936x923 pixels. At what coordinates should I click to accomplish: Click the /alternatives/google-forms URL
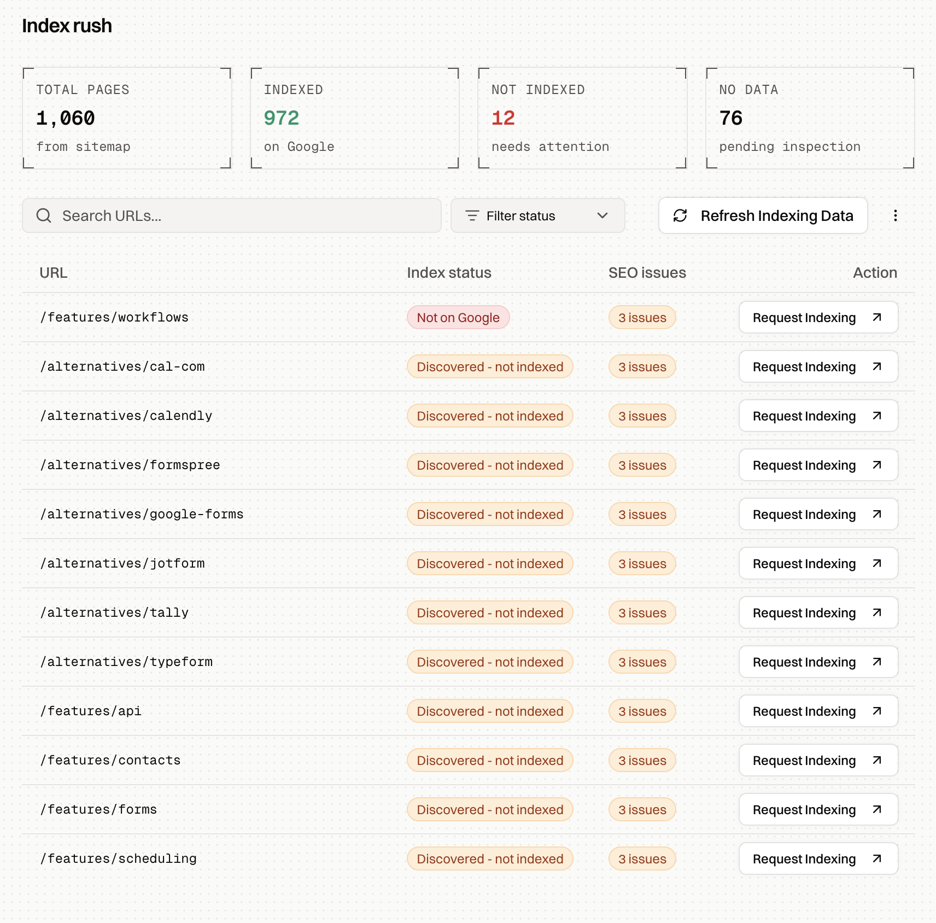[142, 514]
